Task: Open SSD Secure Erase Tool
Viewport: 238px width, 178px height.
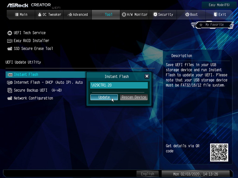Action: [33, 49]
